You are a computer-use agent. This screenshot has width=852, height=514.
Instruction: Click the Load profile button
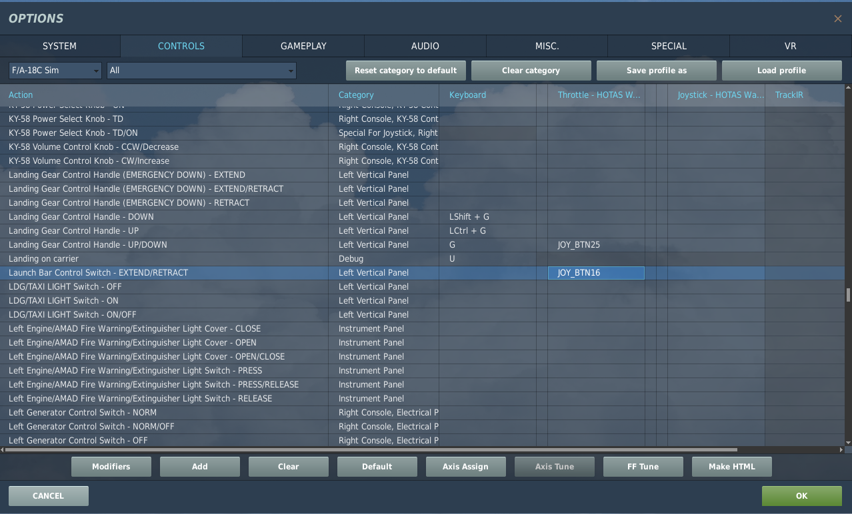782,71
